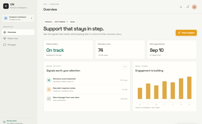Click the Friday bar in weekly chart
202x124 pixels.
[173, 91]
